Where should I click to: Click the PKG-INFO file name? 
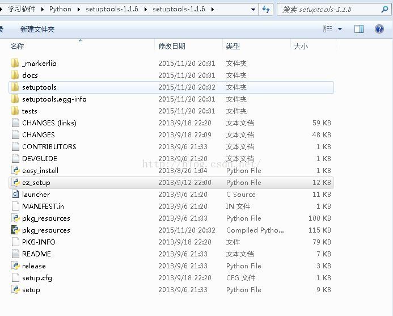39,242
